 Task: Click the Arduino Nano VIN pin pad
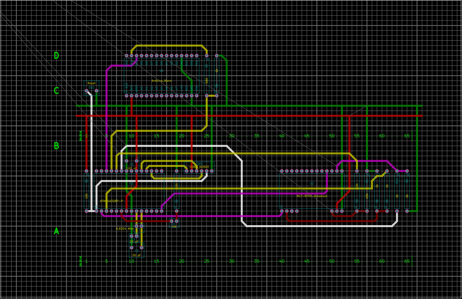click(197, 96)
